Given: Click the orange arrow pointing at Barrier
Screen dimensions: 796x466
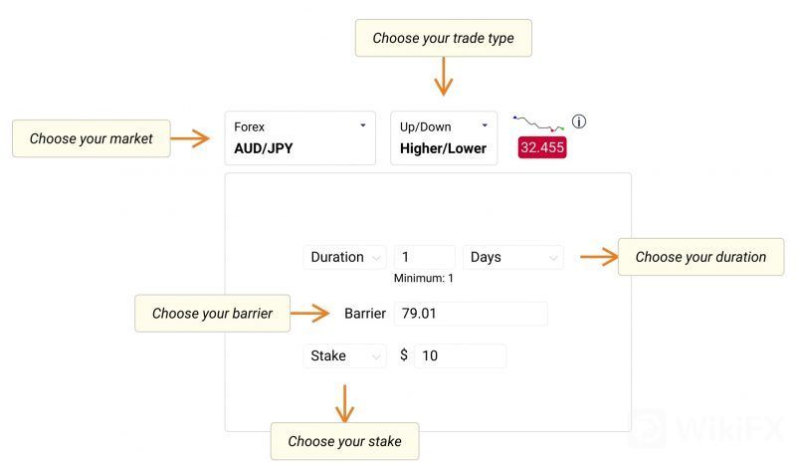Looking at the screenshot, I should click(311, 314).
